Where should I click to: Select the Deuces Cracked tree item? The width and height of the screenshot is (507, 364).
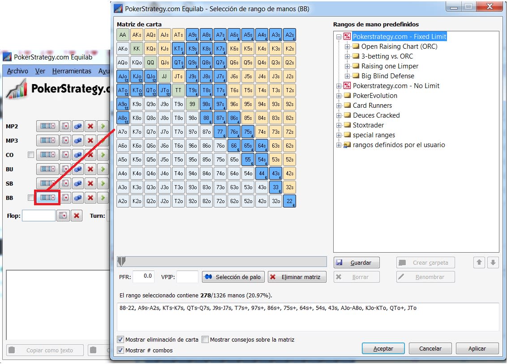[x=376, y=115]
